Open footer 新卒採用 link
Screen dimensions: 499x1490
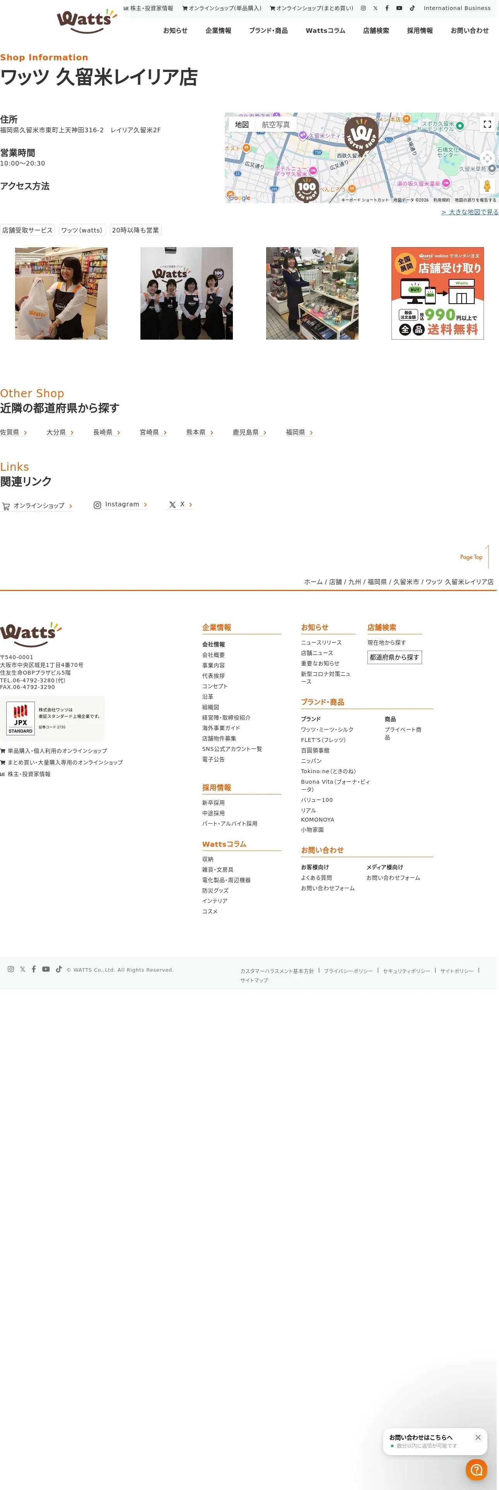coord(214,803)
